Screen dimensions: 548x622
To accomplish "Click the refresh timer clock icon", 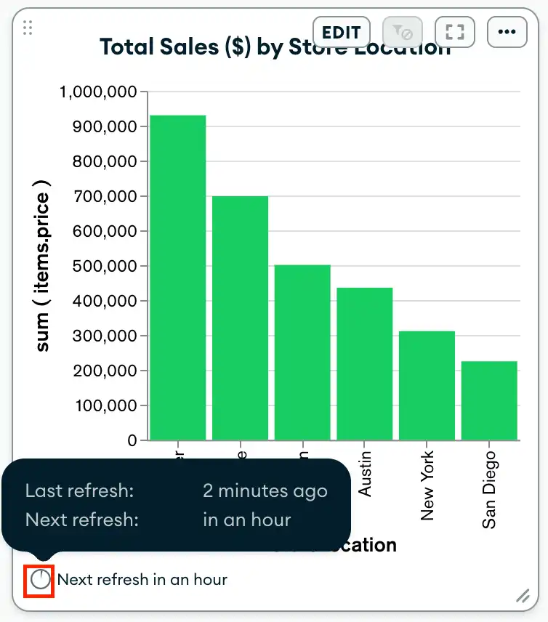I will tap(41, 579).
